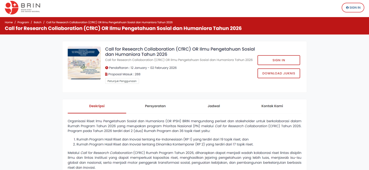
Task: Click the CfRC breadcrumb for the current page
Action: click(109, 22)
